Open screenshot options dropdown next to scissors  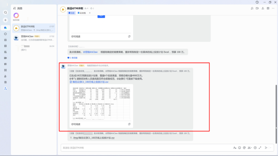tap(251, 148)
